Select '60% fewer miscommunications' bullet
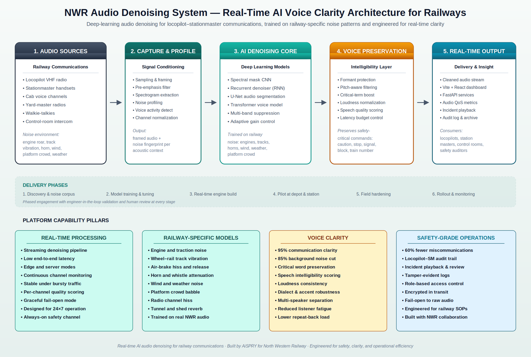This screenshot has width=531, height=357. point(438,250)
